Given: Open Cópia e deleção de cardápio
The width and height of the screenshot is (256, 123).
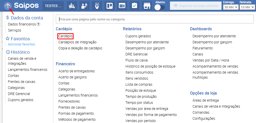Looking at the screenshot, I should pyautogui.click(x=80, y=48).
